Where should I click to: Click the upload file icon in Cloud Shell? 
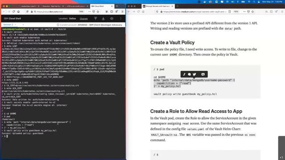95,19
